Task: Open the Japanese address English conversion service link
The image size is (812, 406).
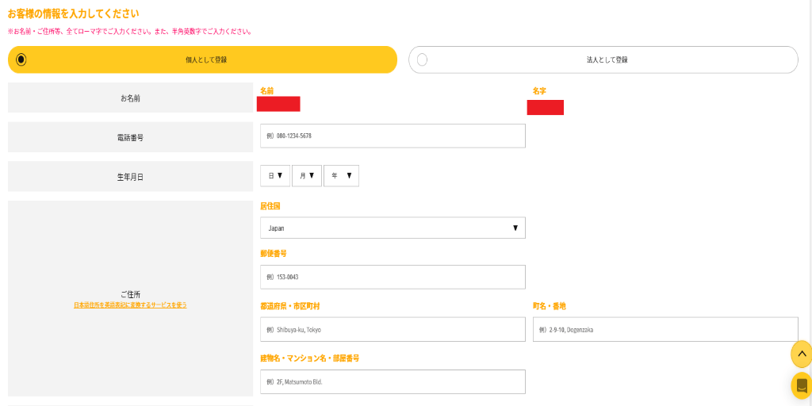Action: pos(130,305)
